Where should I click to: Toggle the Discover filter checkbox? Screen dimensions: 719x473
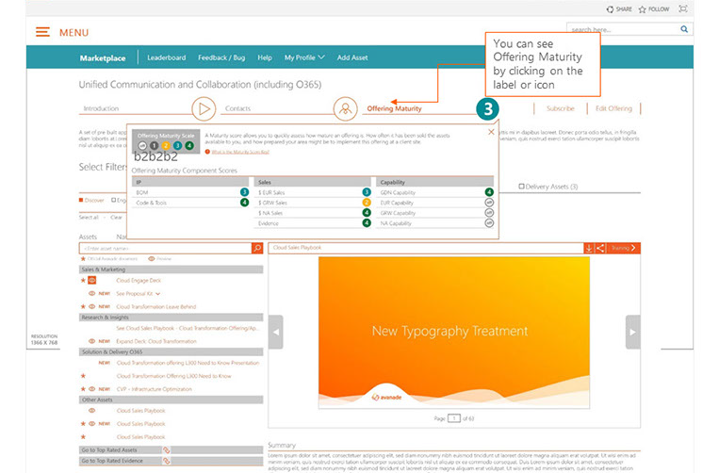tap(82, 200)
